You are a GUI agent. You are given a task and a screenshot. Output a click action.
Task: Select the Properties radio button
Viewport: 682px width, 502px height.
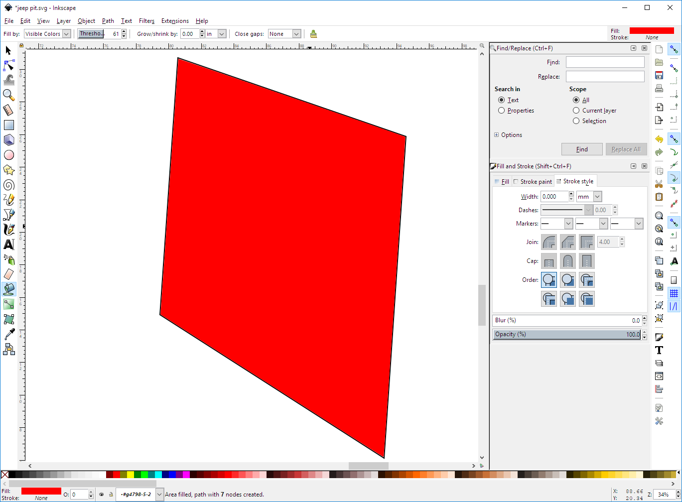[502, 111]
